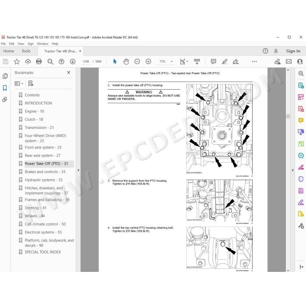Open the Edit menu

coord(11,44)
